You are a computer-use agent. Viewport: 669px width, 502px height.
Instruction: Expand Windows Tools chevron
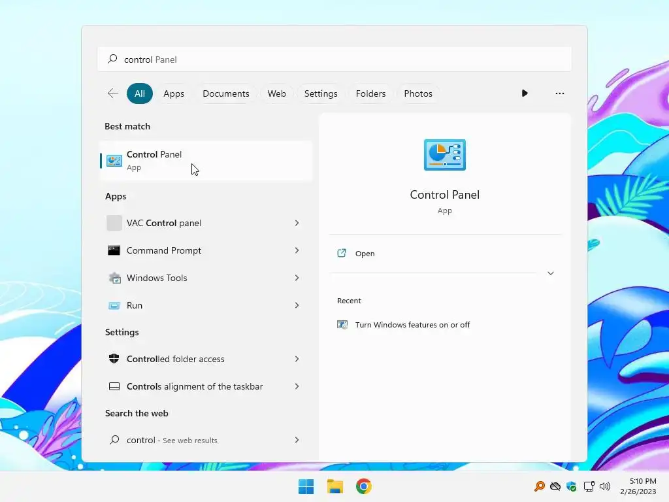click(297, 278)
